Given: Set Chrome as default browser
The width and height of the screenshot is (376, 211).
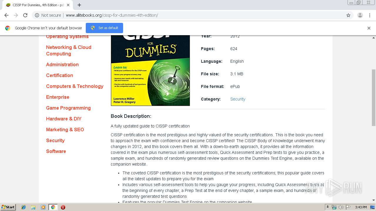Looking at the screenshot, I should pos(104,28).
